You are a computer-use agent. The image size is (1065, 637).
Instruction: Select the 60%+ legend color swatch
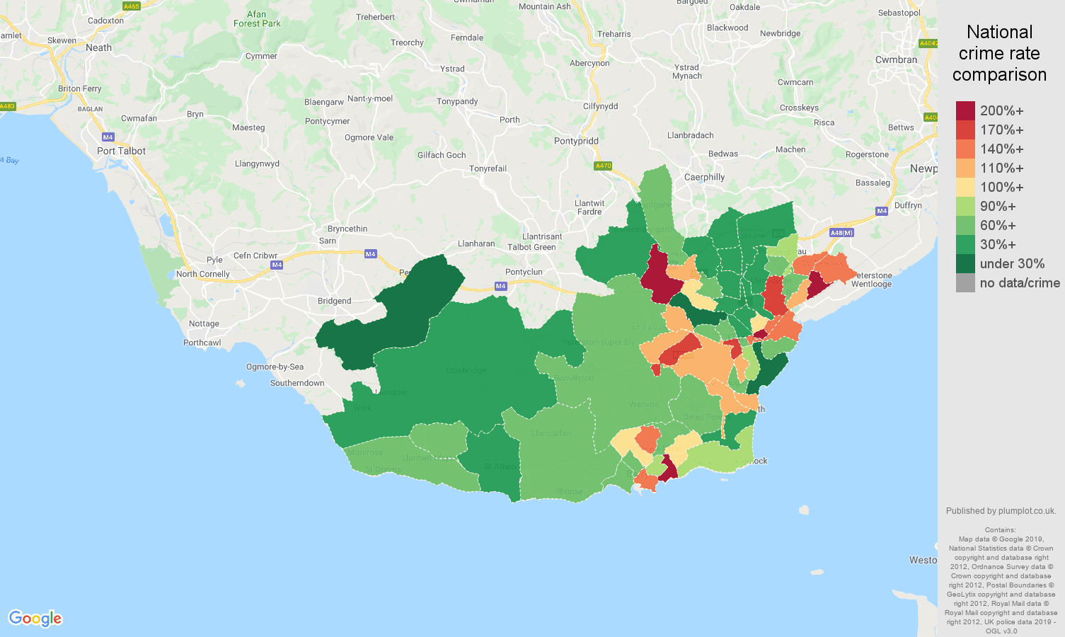pos(965,225)
